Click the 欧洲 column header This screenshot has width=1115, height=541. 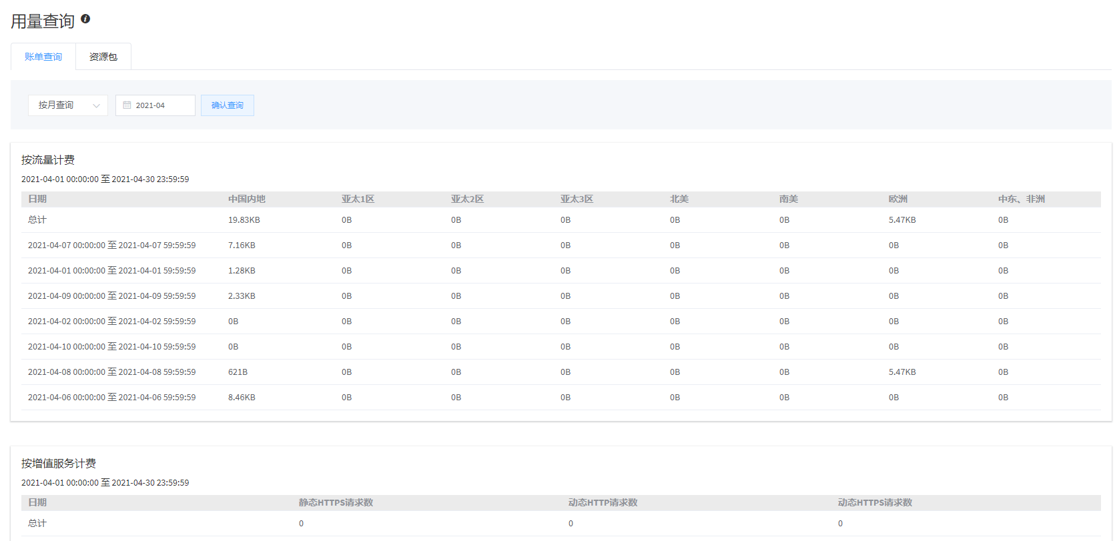[x=897, y=199]
